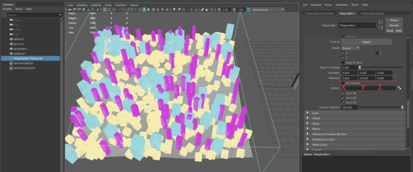Screen dimensions: 413x172
Task: Uncheck the Z rotation axis checkbox
Action: click(x=343, y=57)
